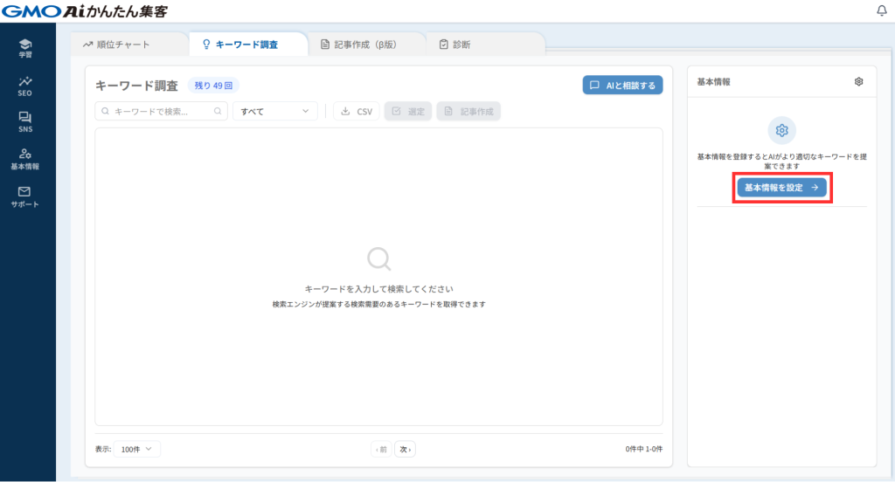Image resolution: width=895 pixels, height=482 pixels.
Task: Open the 100件 display count dropdown
Action: tap(136, 449)
